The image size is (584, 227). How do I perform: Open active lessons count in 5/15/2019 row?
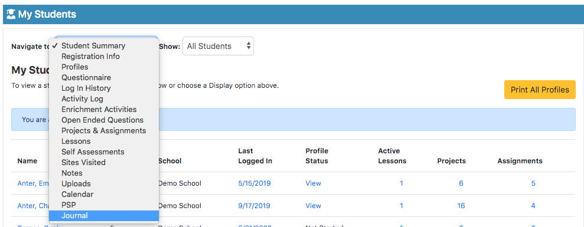tap(401, 183)
